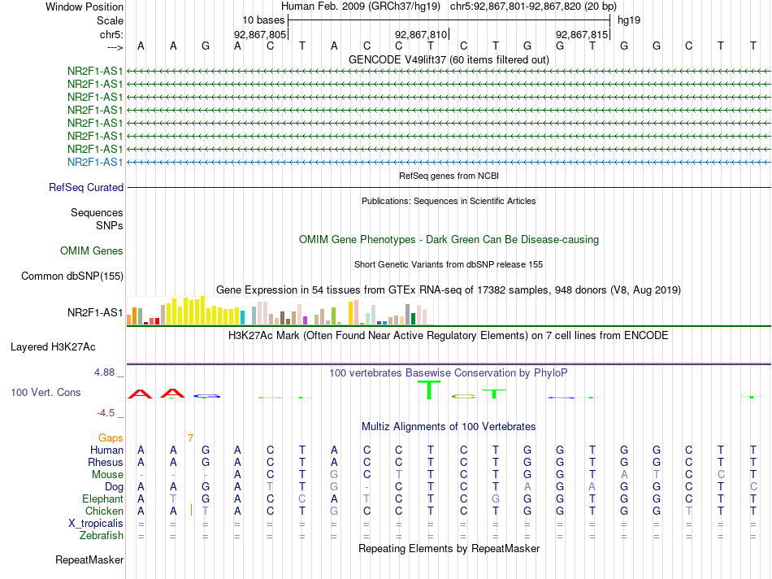Open the GENCODE V49lift37 track title
Screen dimensions: 772x579
point(449,59)
